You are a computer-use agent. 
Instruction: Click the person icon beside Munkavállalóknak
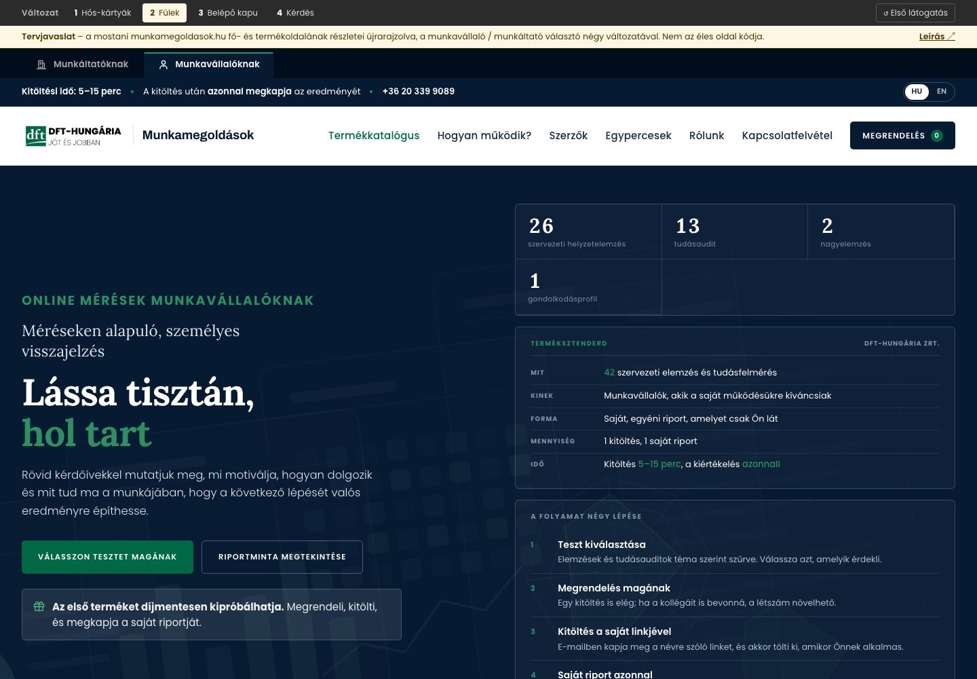pos(163,65)
